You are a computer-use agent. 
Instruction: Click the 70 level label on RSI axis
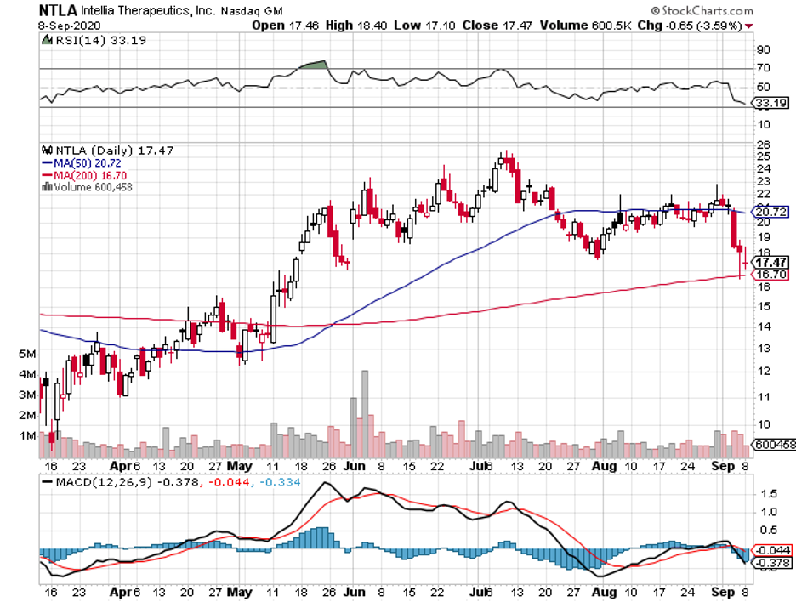763,68
